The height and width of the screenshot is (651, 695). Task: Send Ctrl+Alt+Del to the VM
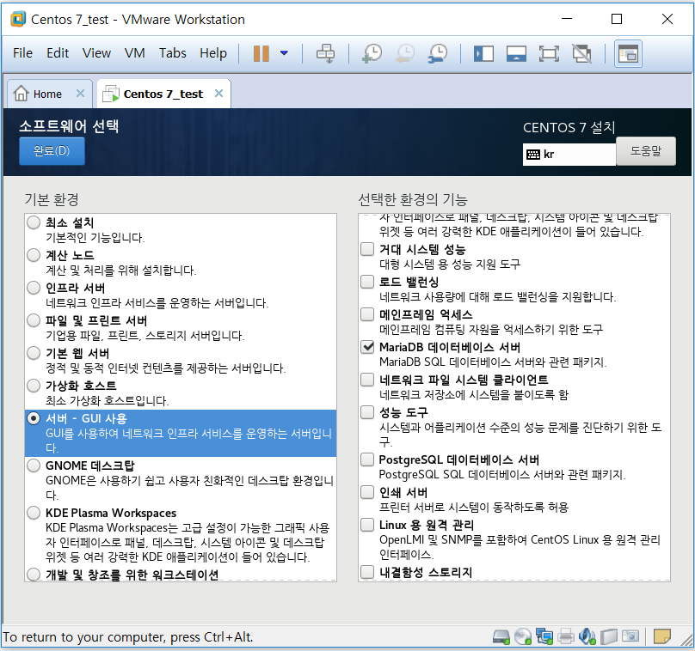point(326,53)
